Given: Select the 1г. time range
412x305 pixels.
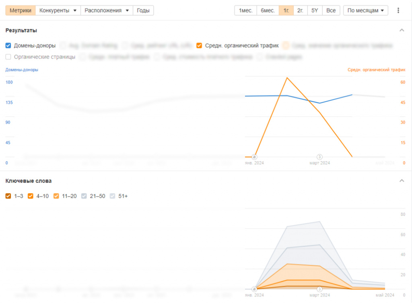Looking at the screenshot, I should coord(286,10).
